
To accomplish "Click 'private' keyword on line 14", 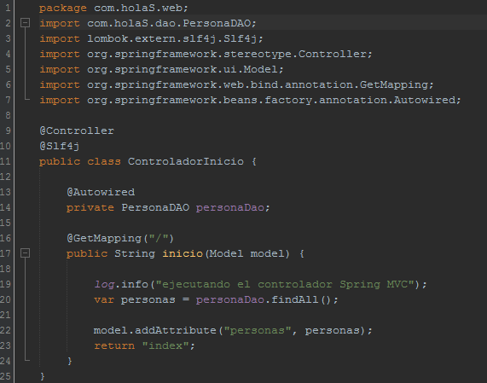I will click(90, 207).
